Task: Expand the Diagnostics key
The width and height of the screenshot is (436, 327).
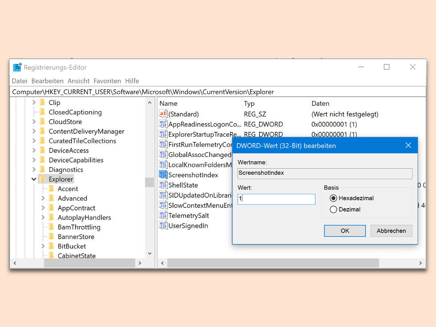Action: point(34,169)
